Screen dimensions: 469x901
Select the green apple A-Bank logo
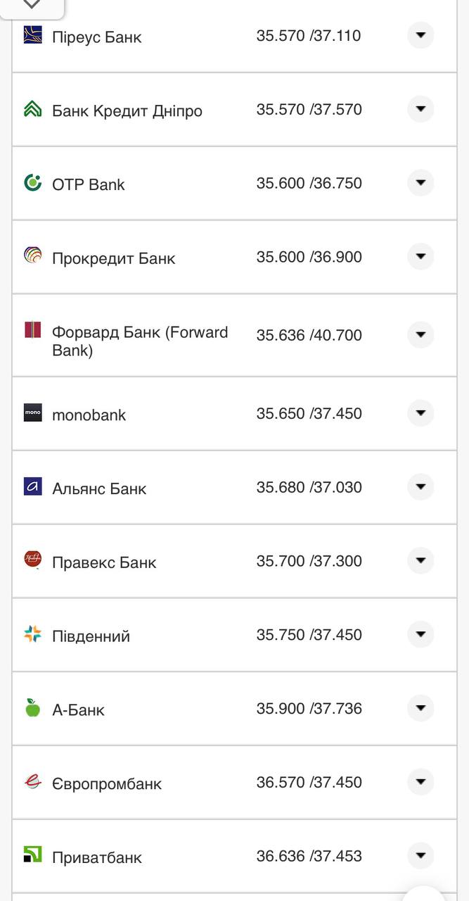point(32,706)
